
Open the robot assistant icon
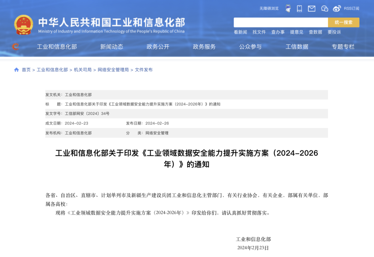288,8
